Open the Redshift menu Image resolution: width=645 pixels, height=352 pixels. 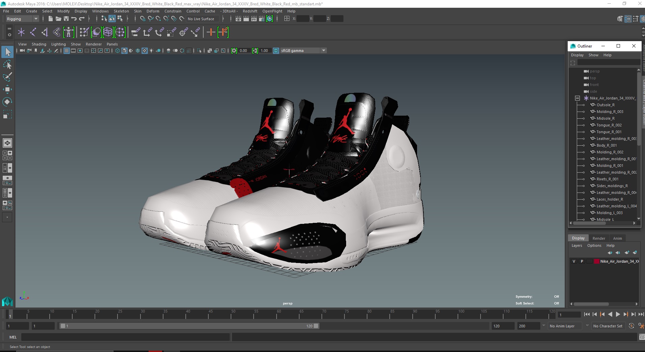(x=250, y=11)
